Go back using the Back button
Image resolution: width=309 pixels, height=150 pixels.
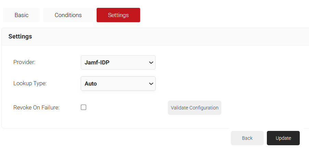247,138
